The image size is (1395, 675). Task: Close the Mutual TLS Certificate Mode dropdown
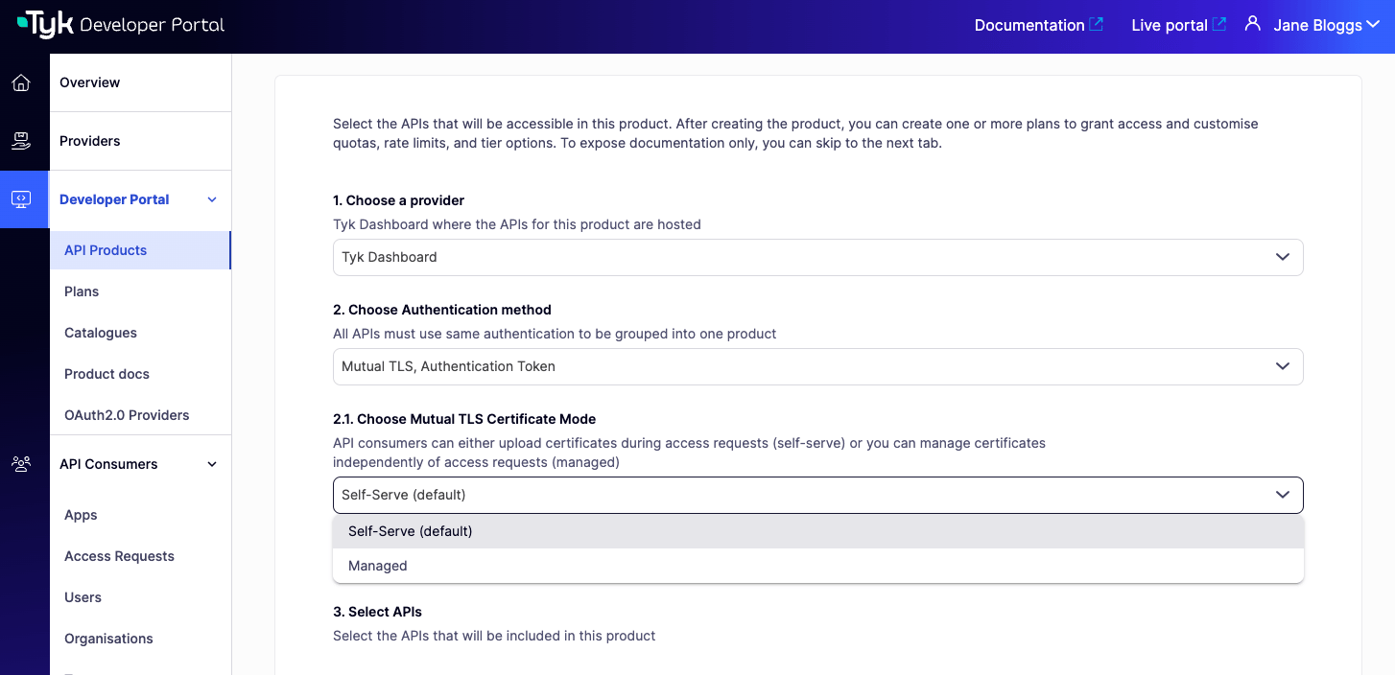coord(817,495)
